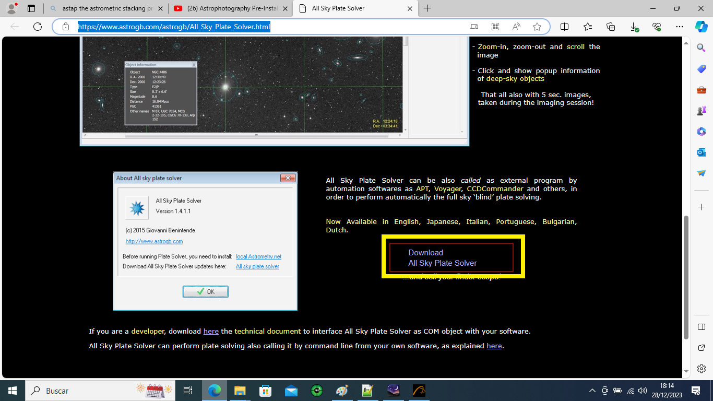Open a new tab with plus button
The width and height of the screenshot is (713, 401).
coord(427,8)
